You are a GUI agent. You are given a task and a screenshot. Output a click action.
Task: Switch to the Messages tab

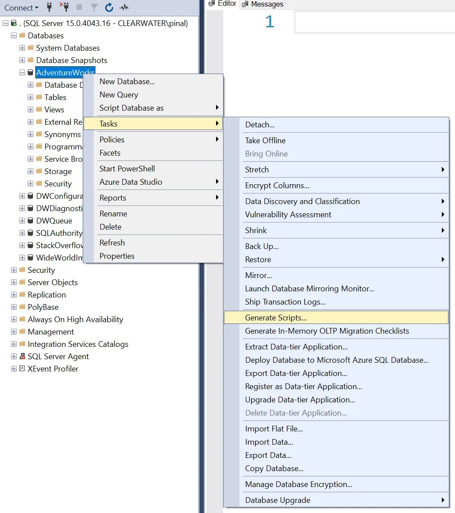tap(262, 4)
